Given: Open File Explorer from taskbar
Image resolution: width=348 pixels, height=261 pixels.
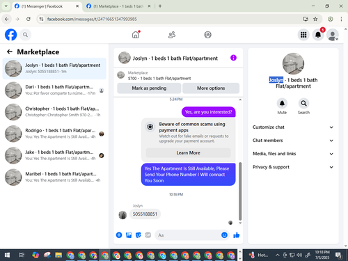Looking at the screenshot, I should point(58,255).
